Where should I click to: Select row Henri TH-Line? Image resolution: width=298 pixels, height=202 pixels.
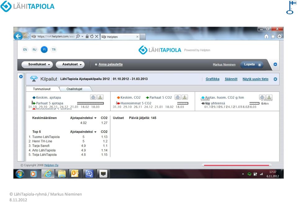point(68,141)
